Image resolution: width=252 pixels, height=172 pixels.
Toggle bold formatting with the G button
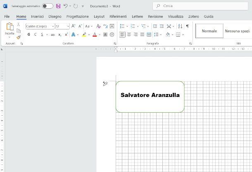click(29, 34)
